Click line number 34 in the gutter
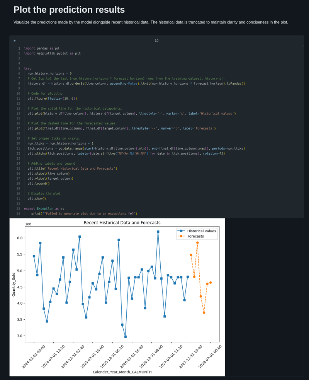The width and height of the screenshot is (309, 380). [x=18, y=214]
